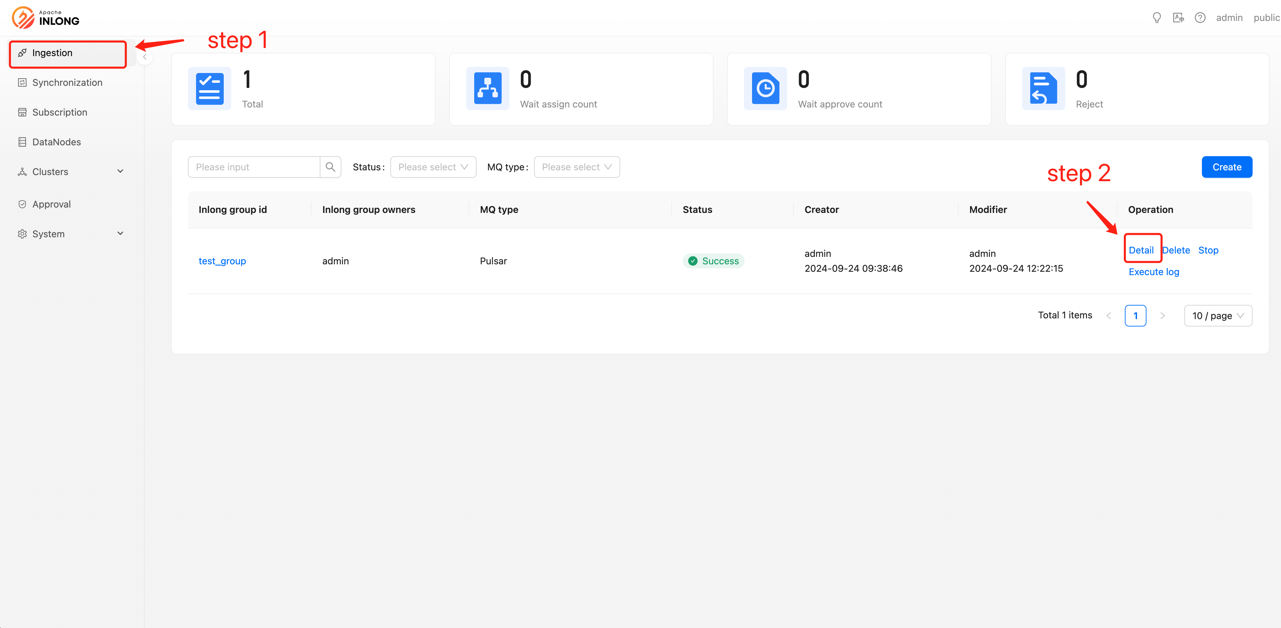Collapse the sidebar with the chevron handle

pyautogui.click(x=144, y=57)
